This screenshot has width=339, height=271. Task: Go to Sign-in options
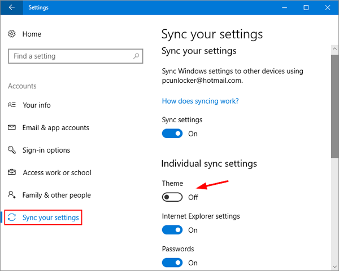click(x=46, y=150)
